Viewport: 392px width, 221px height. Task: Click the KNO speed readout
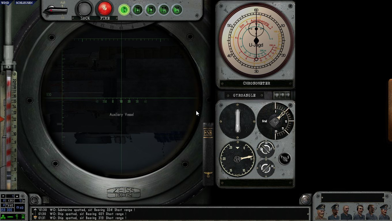(x=7, y=201)
